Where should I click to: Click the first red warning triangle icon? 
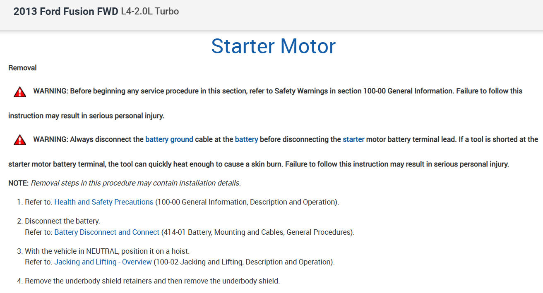coord(19,92)
